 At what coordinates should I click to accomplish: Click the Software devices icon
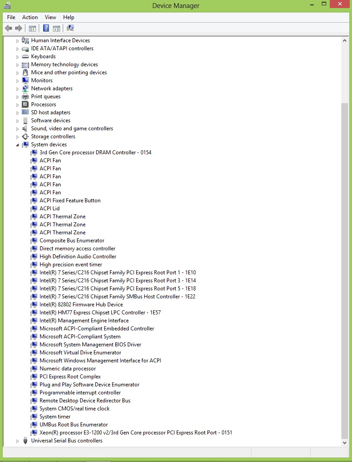(25, 121)
